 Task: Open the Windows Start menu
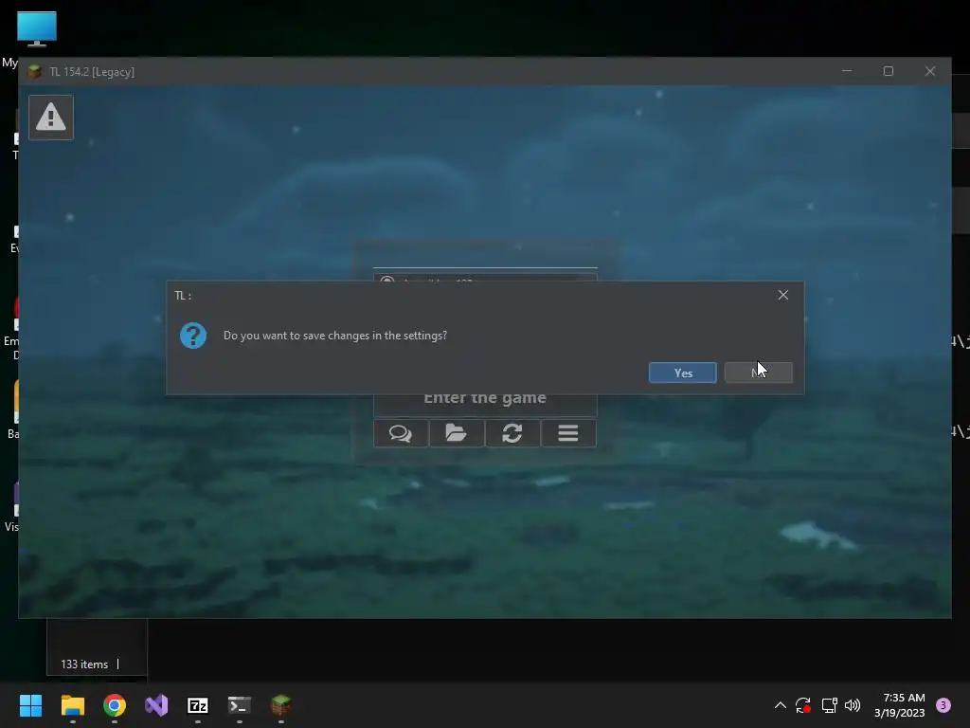(x=30, y=705)
